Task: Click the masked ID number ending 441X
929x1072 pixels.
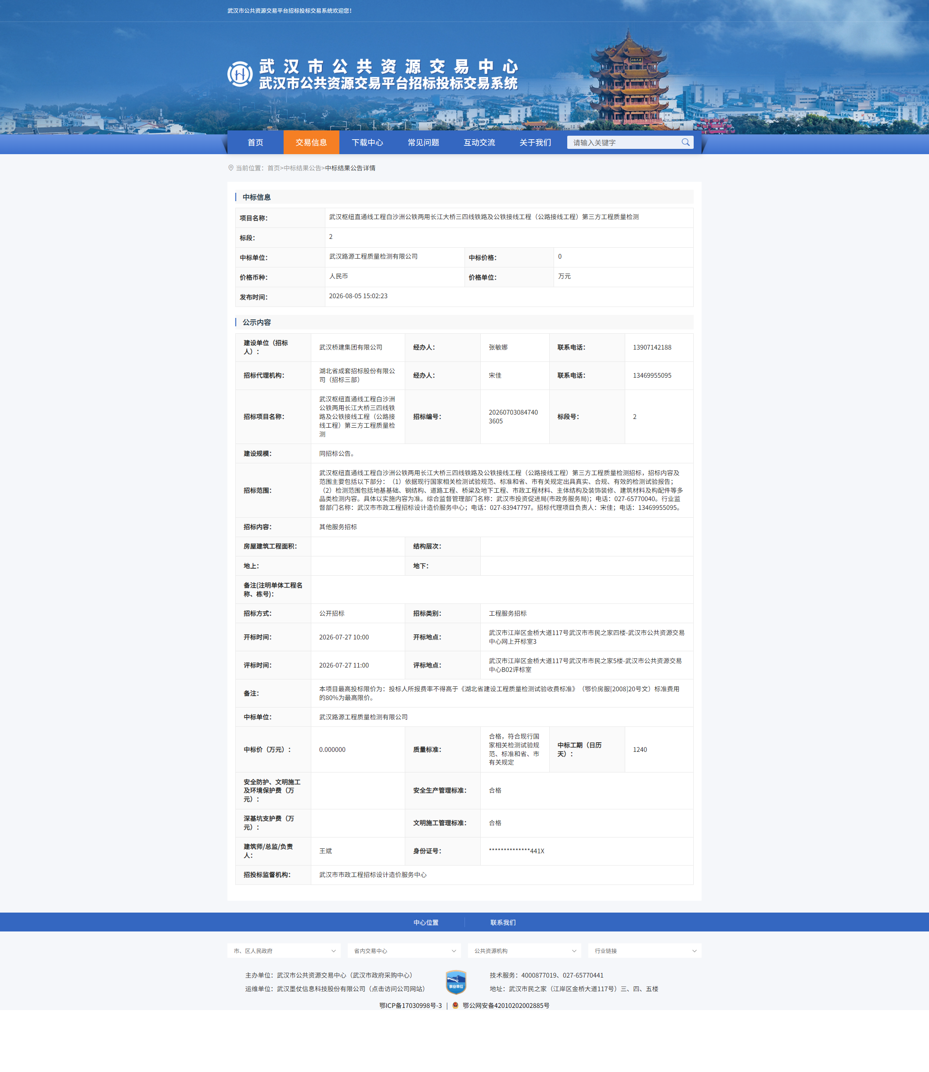Action: click(516, 851)
